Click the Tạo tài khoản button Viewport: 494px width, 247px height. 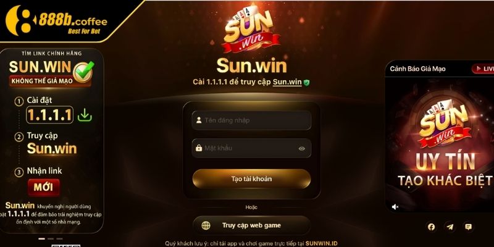coord(251,178)
